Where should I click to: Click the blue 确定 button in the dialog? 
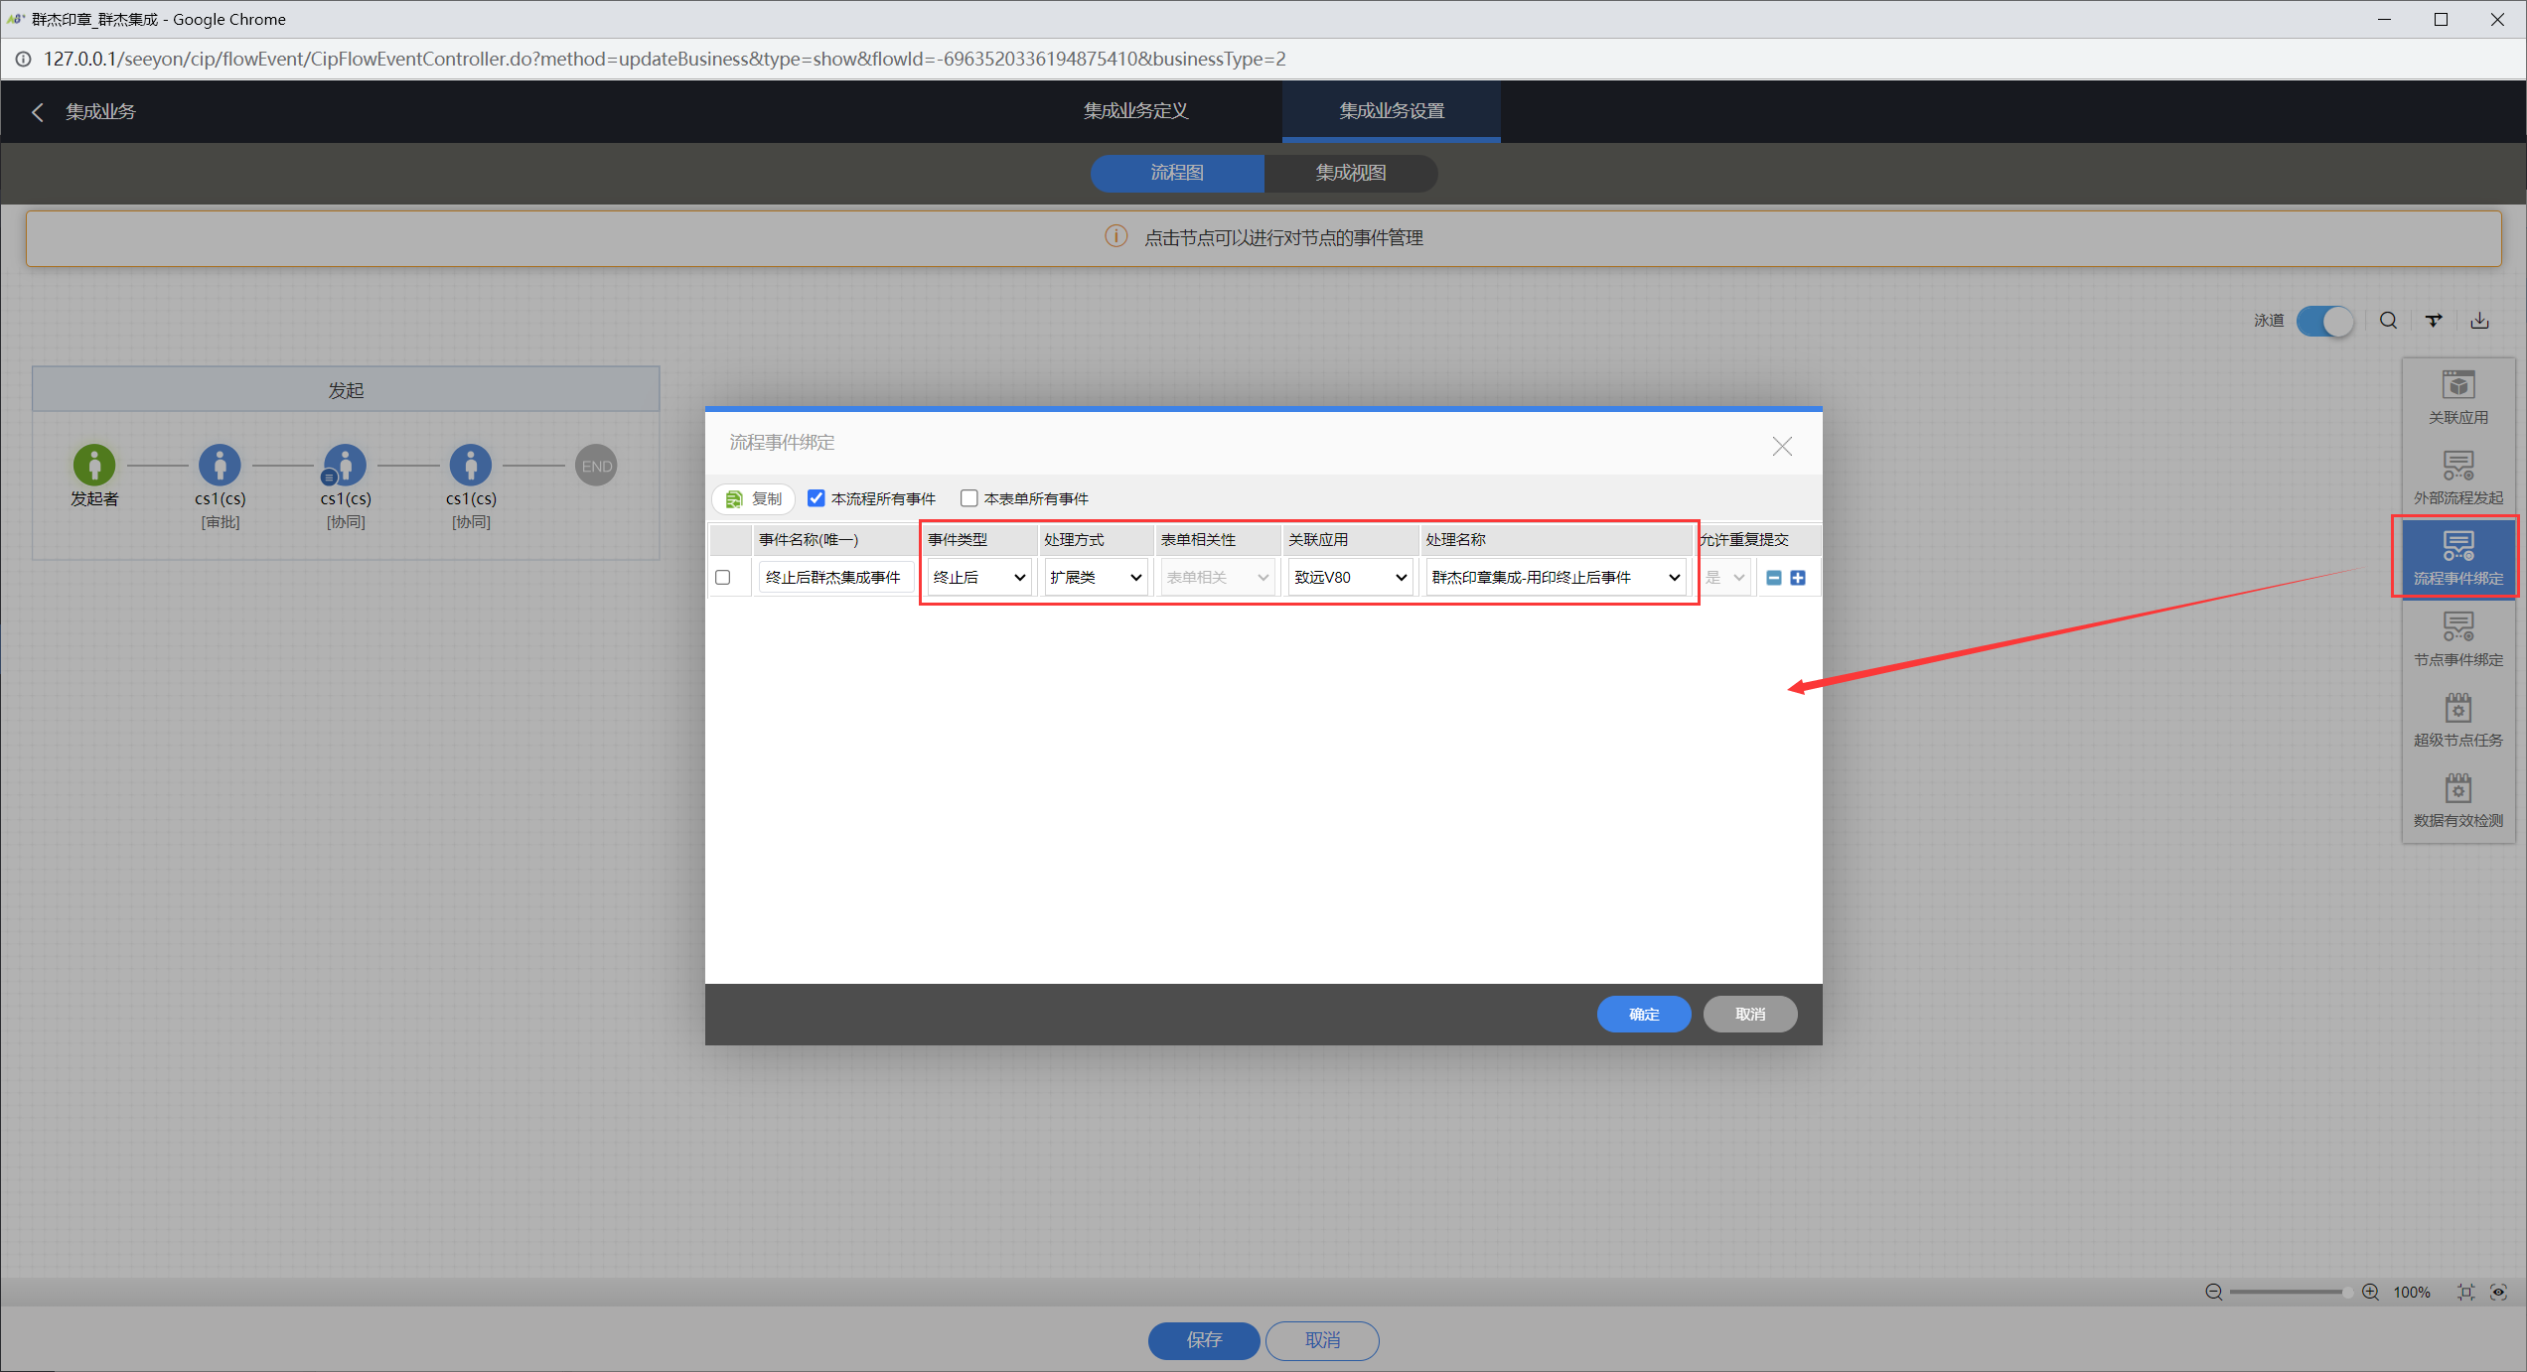pyautogui.click(x=1643, y=1014)
